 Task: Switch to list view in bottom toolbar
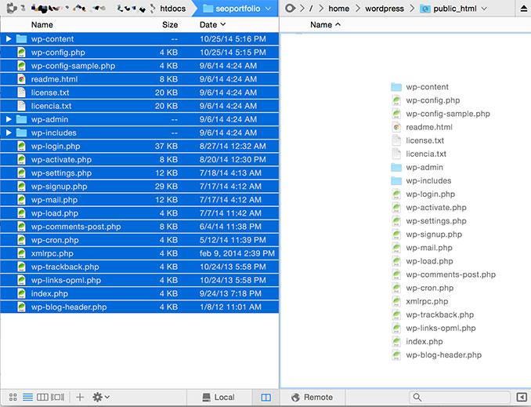[27, 397]
